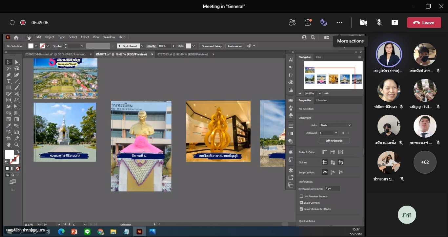Open the Opacity 100% dropdown arrow
This screenshot has height=237, width=448.
(x=173, y=46)
